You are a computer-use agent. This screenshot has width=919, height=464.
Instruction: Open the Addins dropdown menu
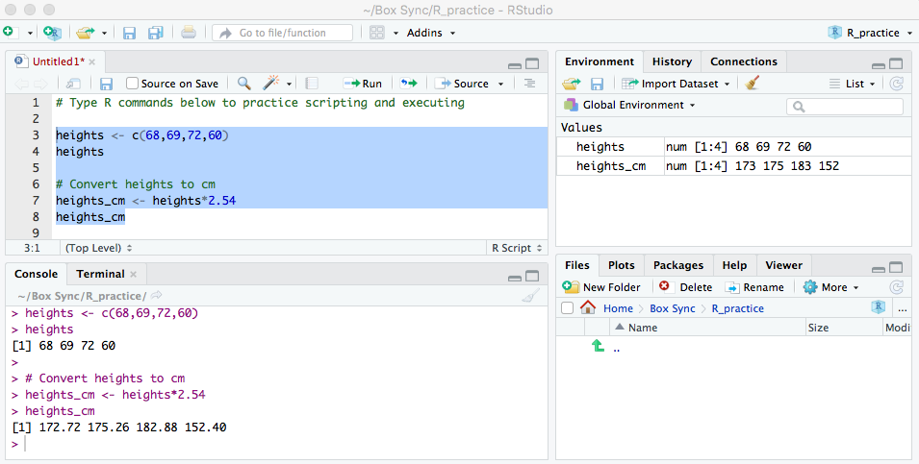[431, 33]
